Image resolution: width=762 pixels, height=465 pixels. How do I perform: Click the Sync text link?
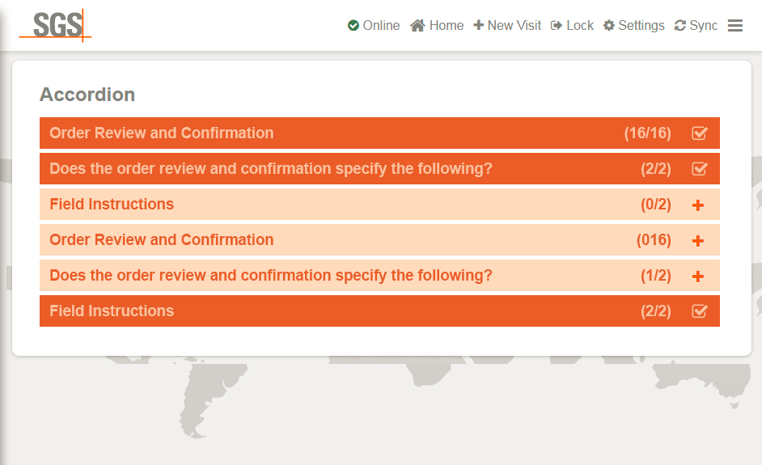coord(703,25)
